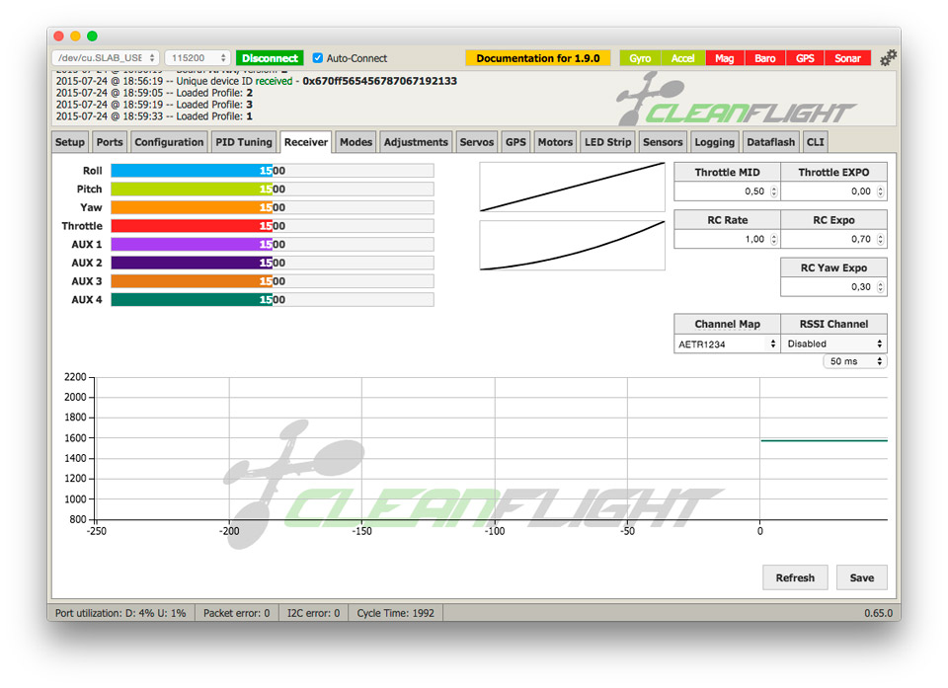Click the last Loaded Profile: 1 log entry
Screen dimensions: 948x688
(154, 116)
